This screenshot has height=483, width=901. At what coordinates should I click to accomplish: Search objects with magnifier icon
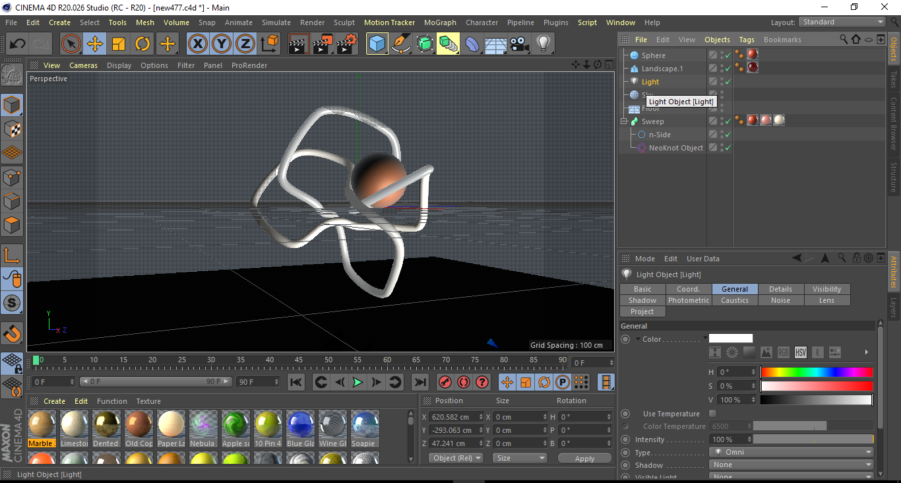tap(844, 40)
